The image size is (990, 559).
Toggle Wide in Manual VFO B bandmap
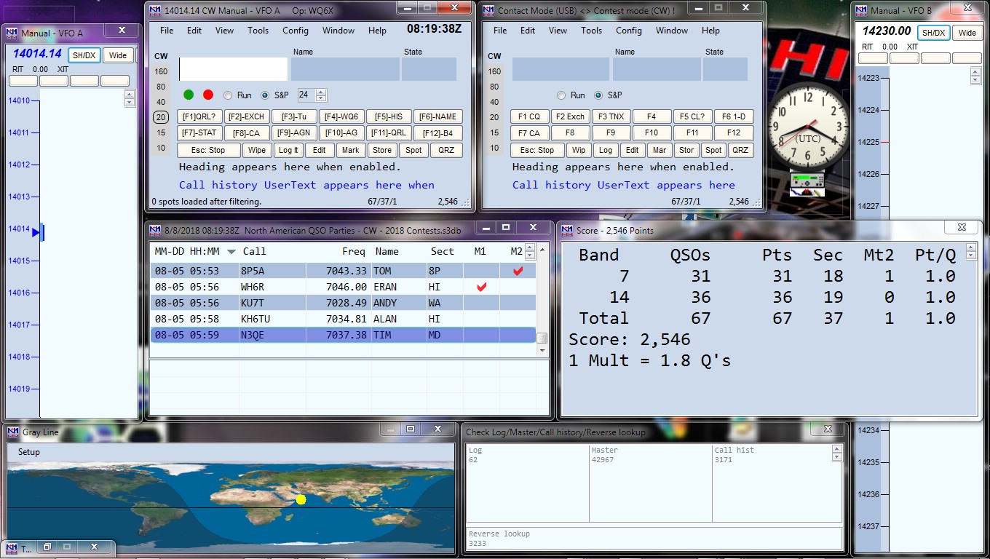pyautogui.click(x=967, y=33)
